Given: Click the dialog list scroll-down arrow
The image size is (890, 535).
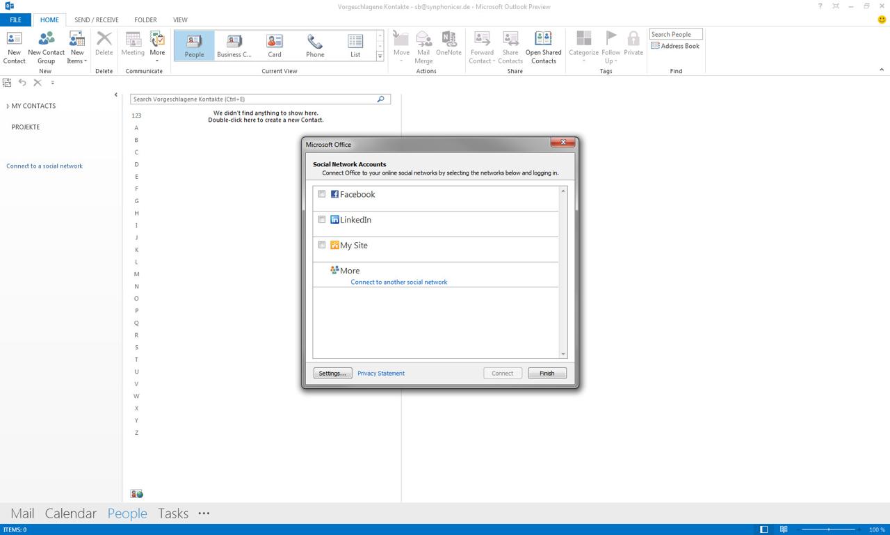Looking at the screenshot, I should tap(563, 354).
